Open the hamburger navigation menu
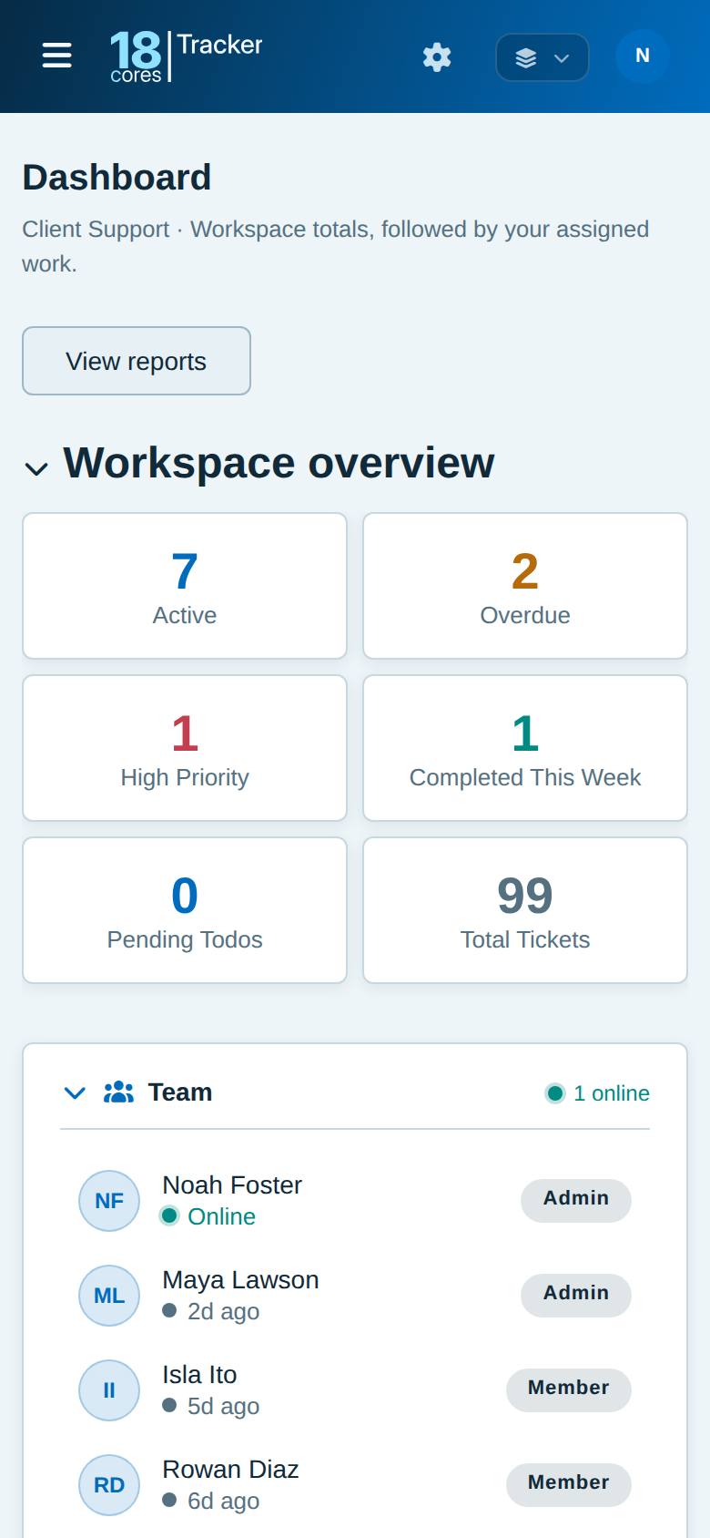The image size is (710, 1538). [56, 56]
